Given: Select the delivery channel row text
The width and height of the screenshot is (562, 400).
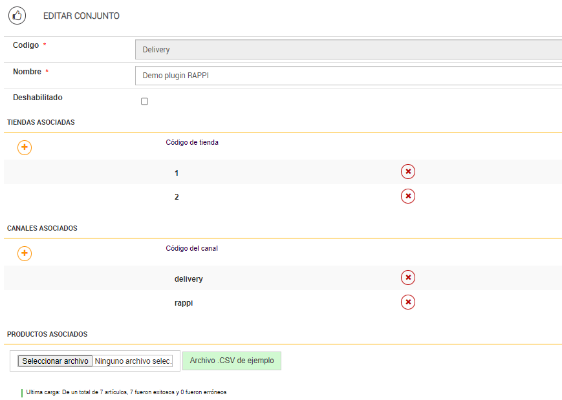Looking at the screenshot, I should point(188,279).
